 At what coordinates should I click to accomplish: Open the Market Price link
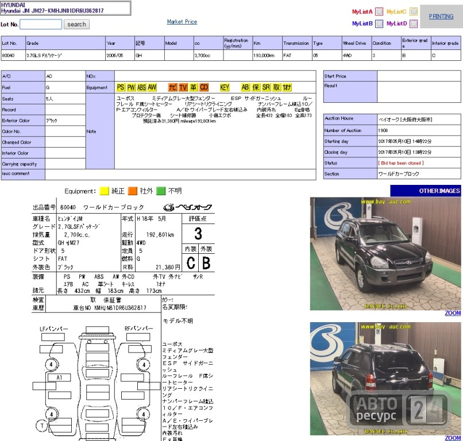coord(182,22)
